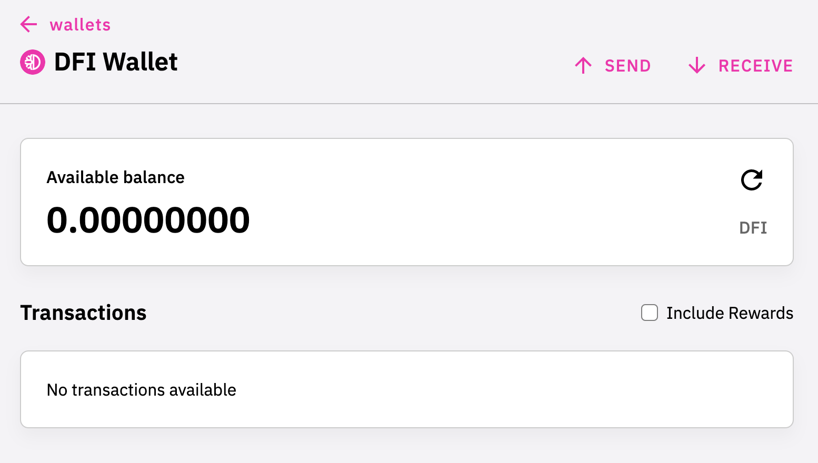
Task: Click the word Wallet in the title
Action: click(140, 62)
